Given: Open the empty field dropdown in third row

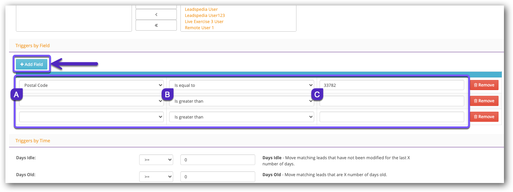Looking at the screenshot, I should 91,117.
